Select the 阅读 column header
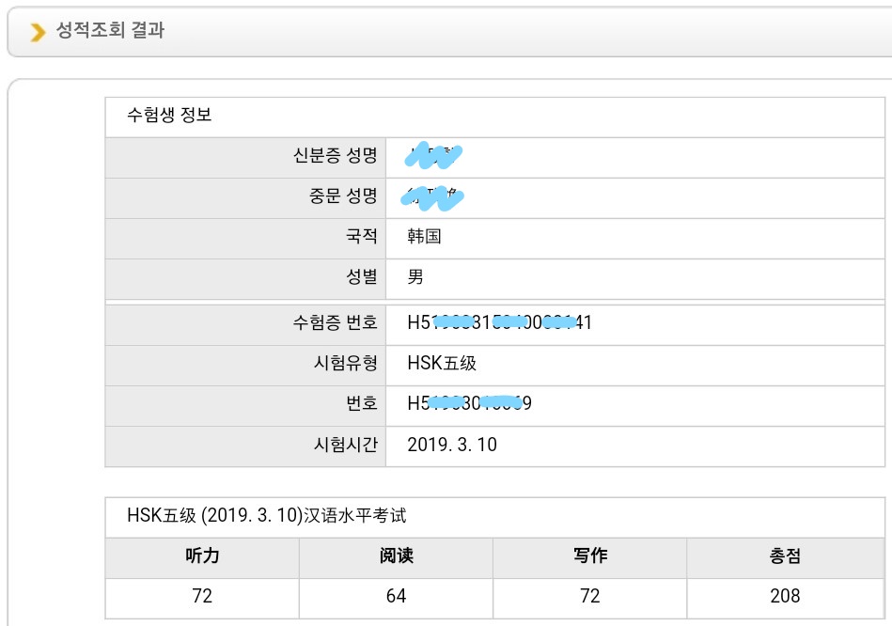 396,556
